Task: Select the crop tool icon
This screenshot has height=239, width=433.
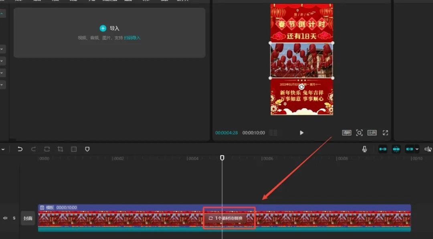Action: pyautogui.click(x=60, y=149)
